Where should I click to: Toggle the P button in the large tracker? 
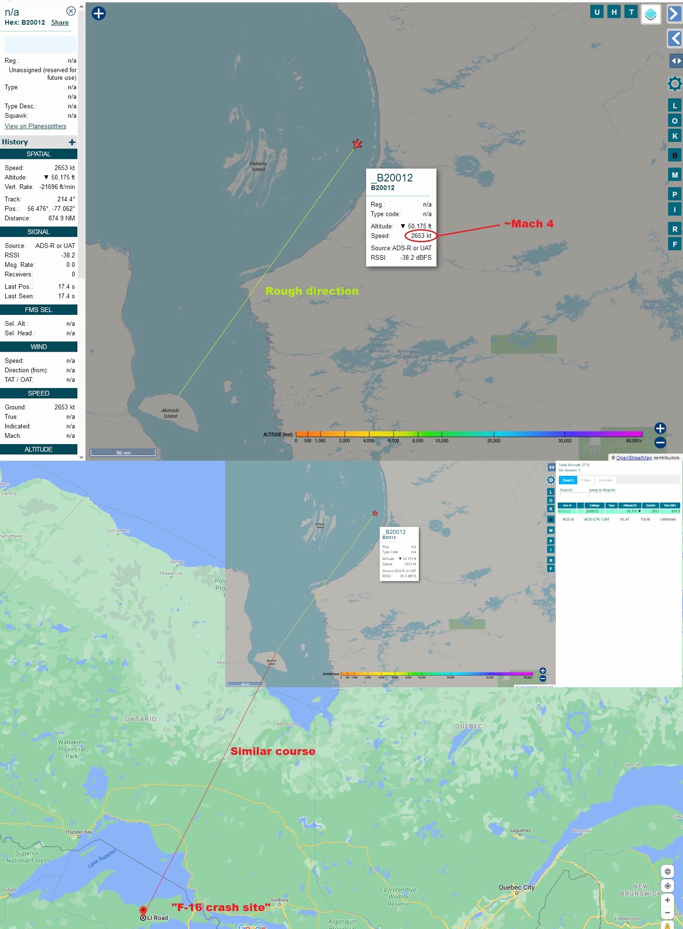674,194
